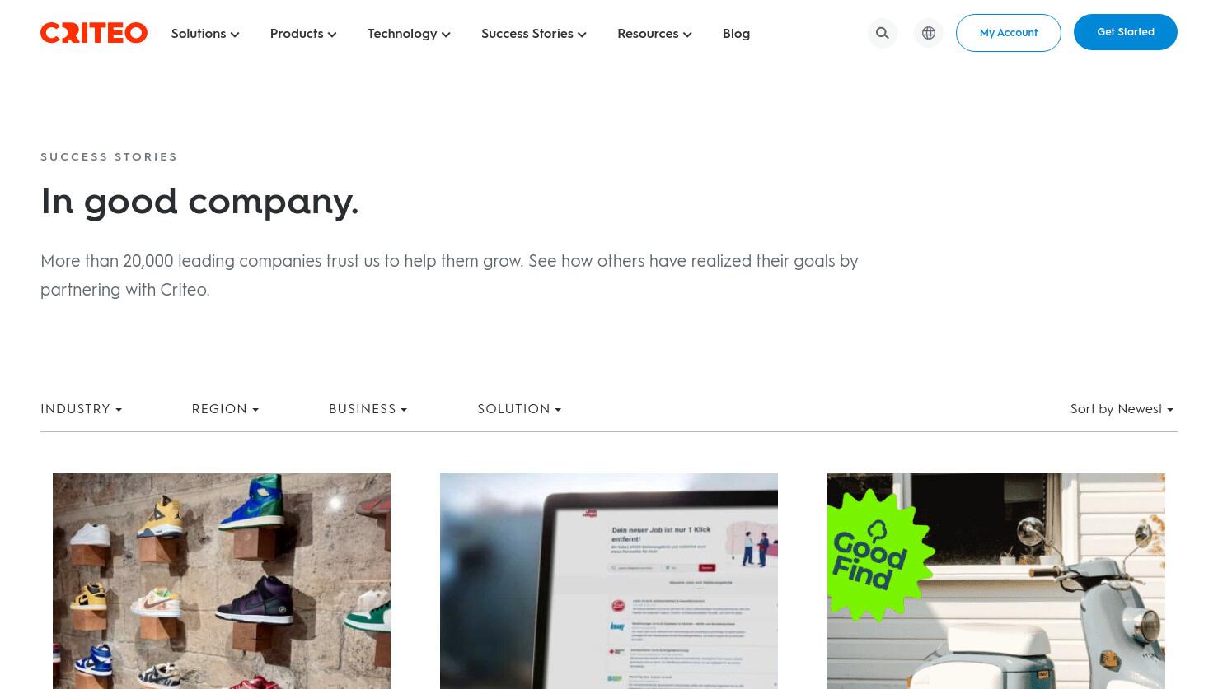Click the chevron beside Success Stories

582,35
